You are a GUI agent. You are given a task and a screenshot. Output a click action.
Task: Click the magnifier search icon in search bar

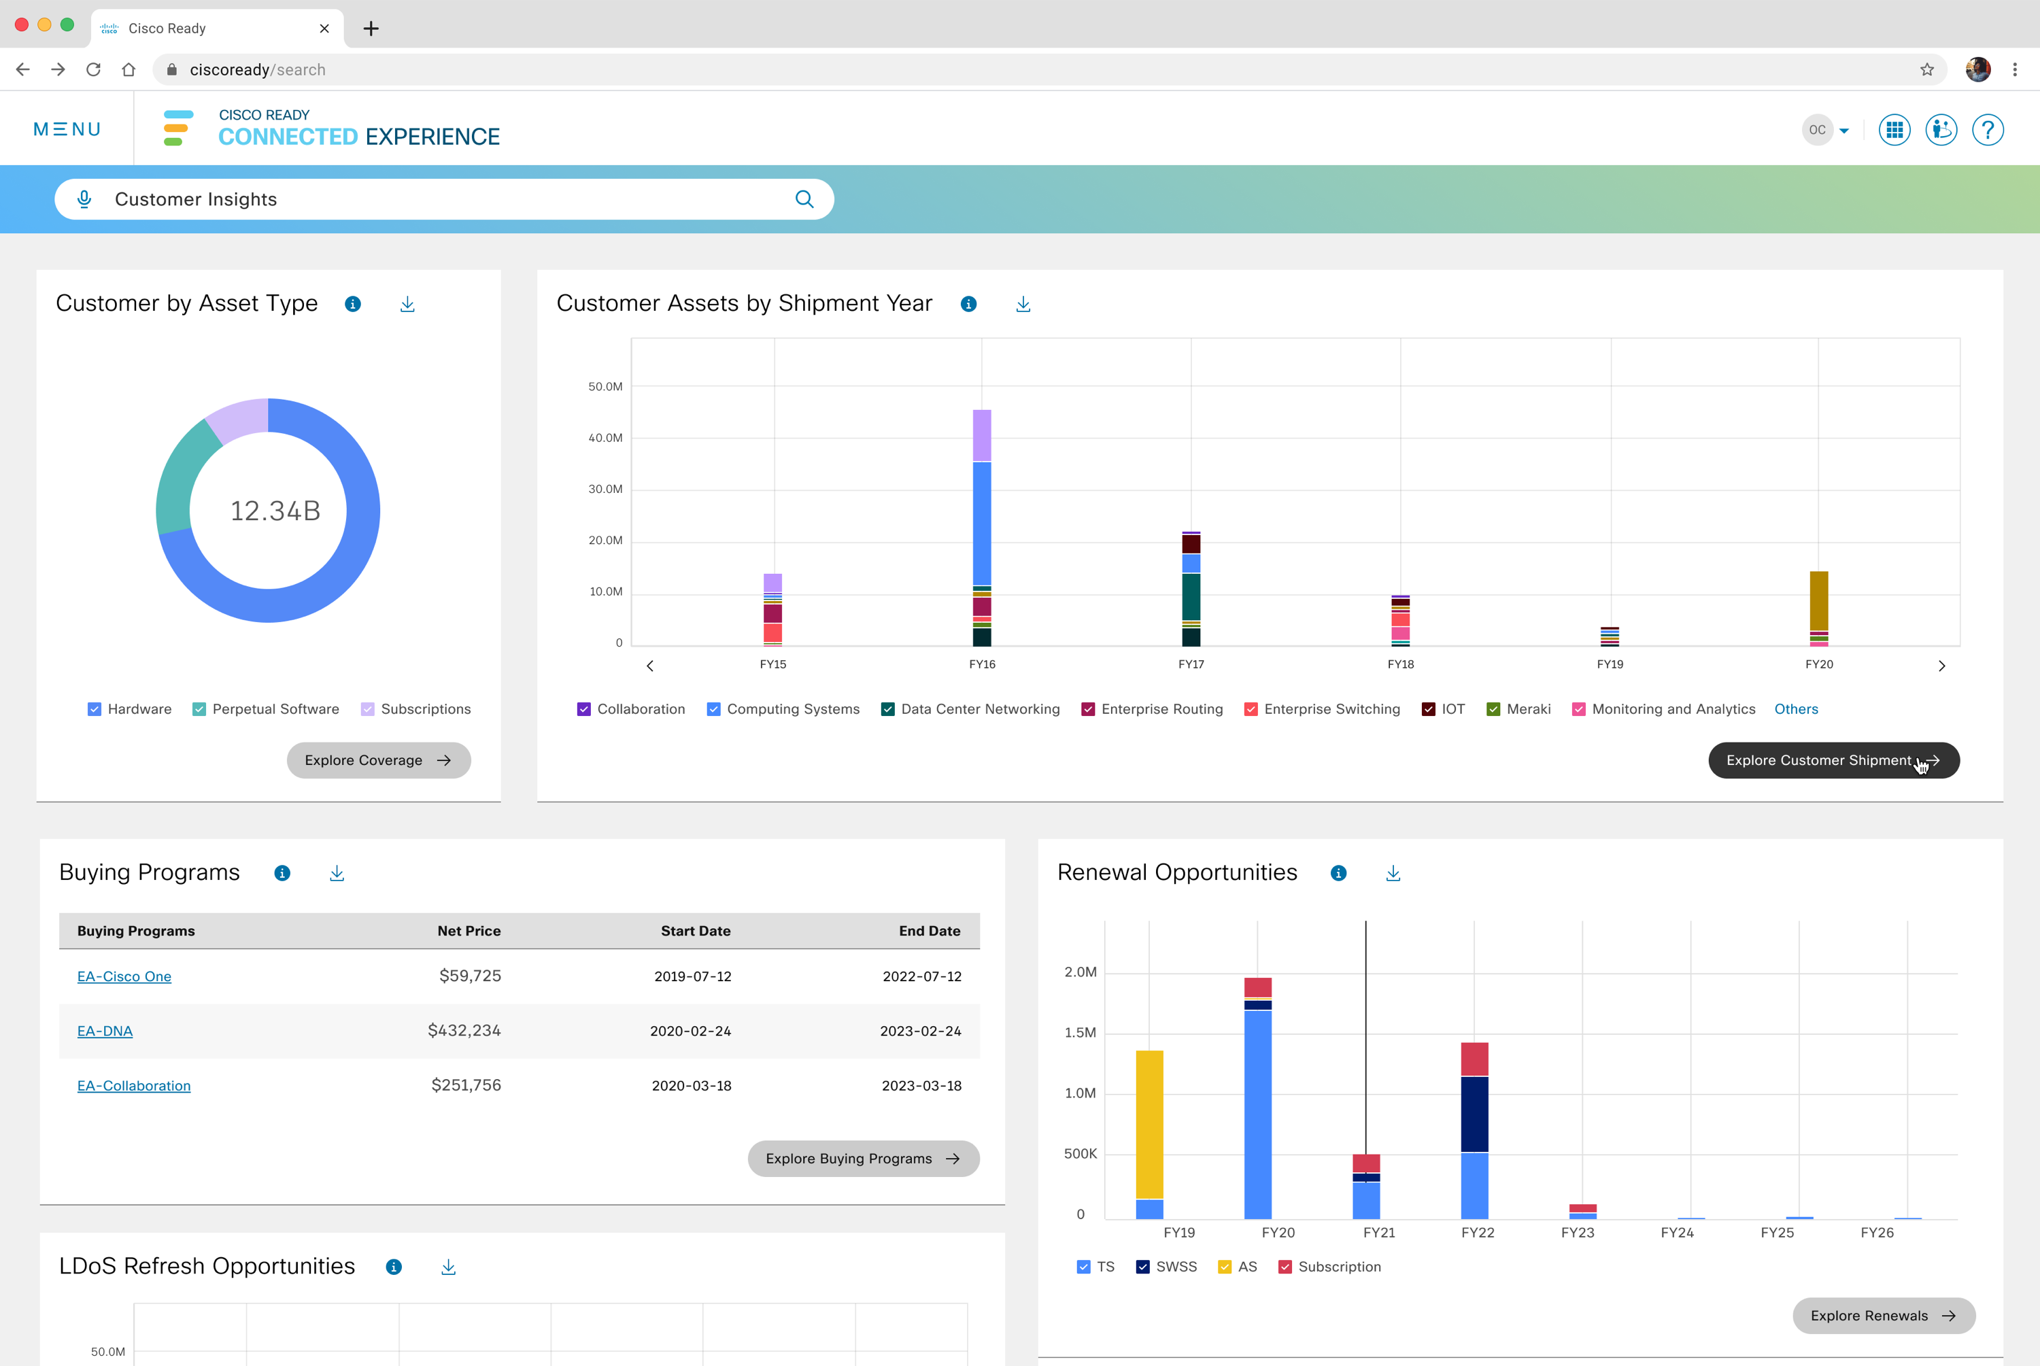coord(804,199)
